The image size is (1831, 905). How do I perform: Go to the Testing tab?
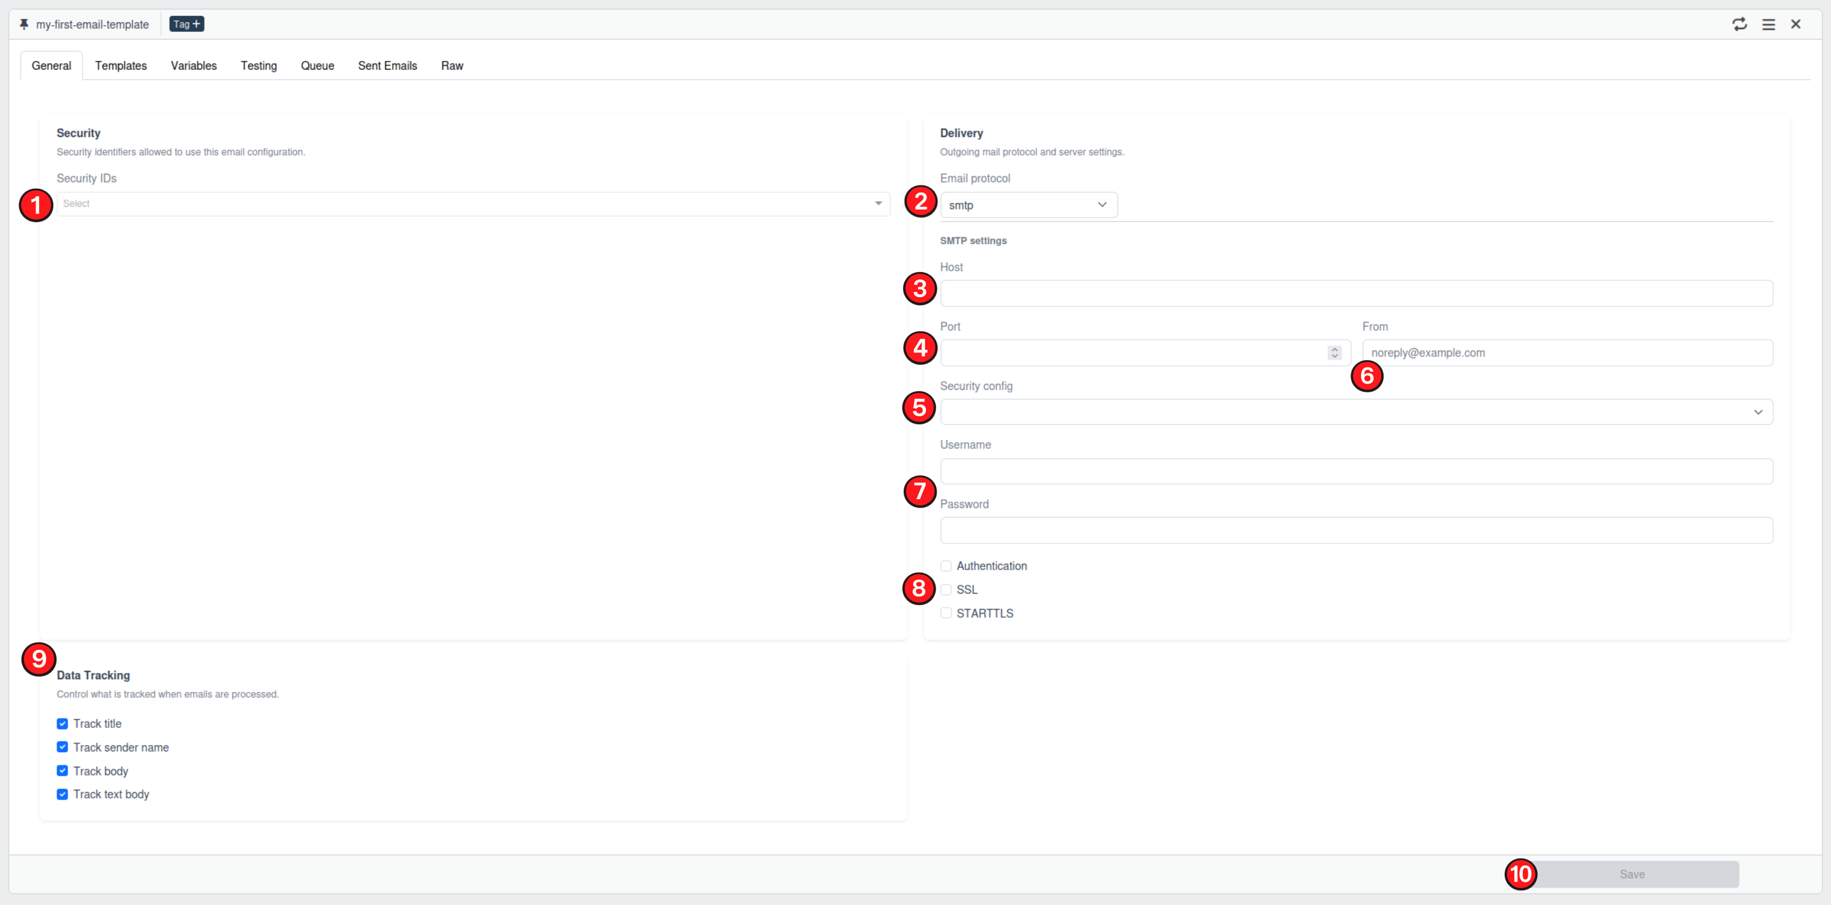coord(259,65)
